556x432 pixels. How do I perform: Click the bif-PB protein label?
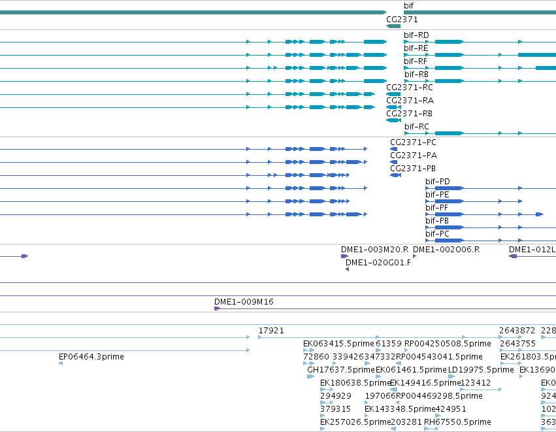(x=437, y=221)
